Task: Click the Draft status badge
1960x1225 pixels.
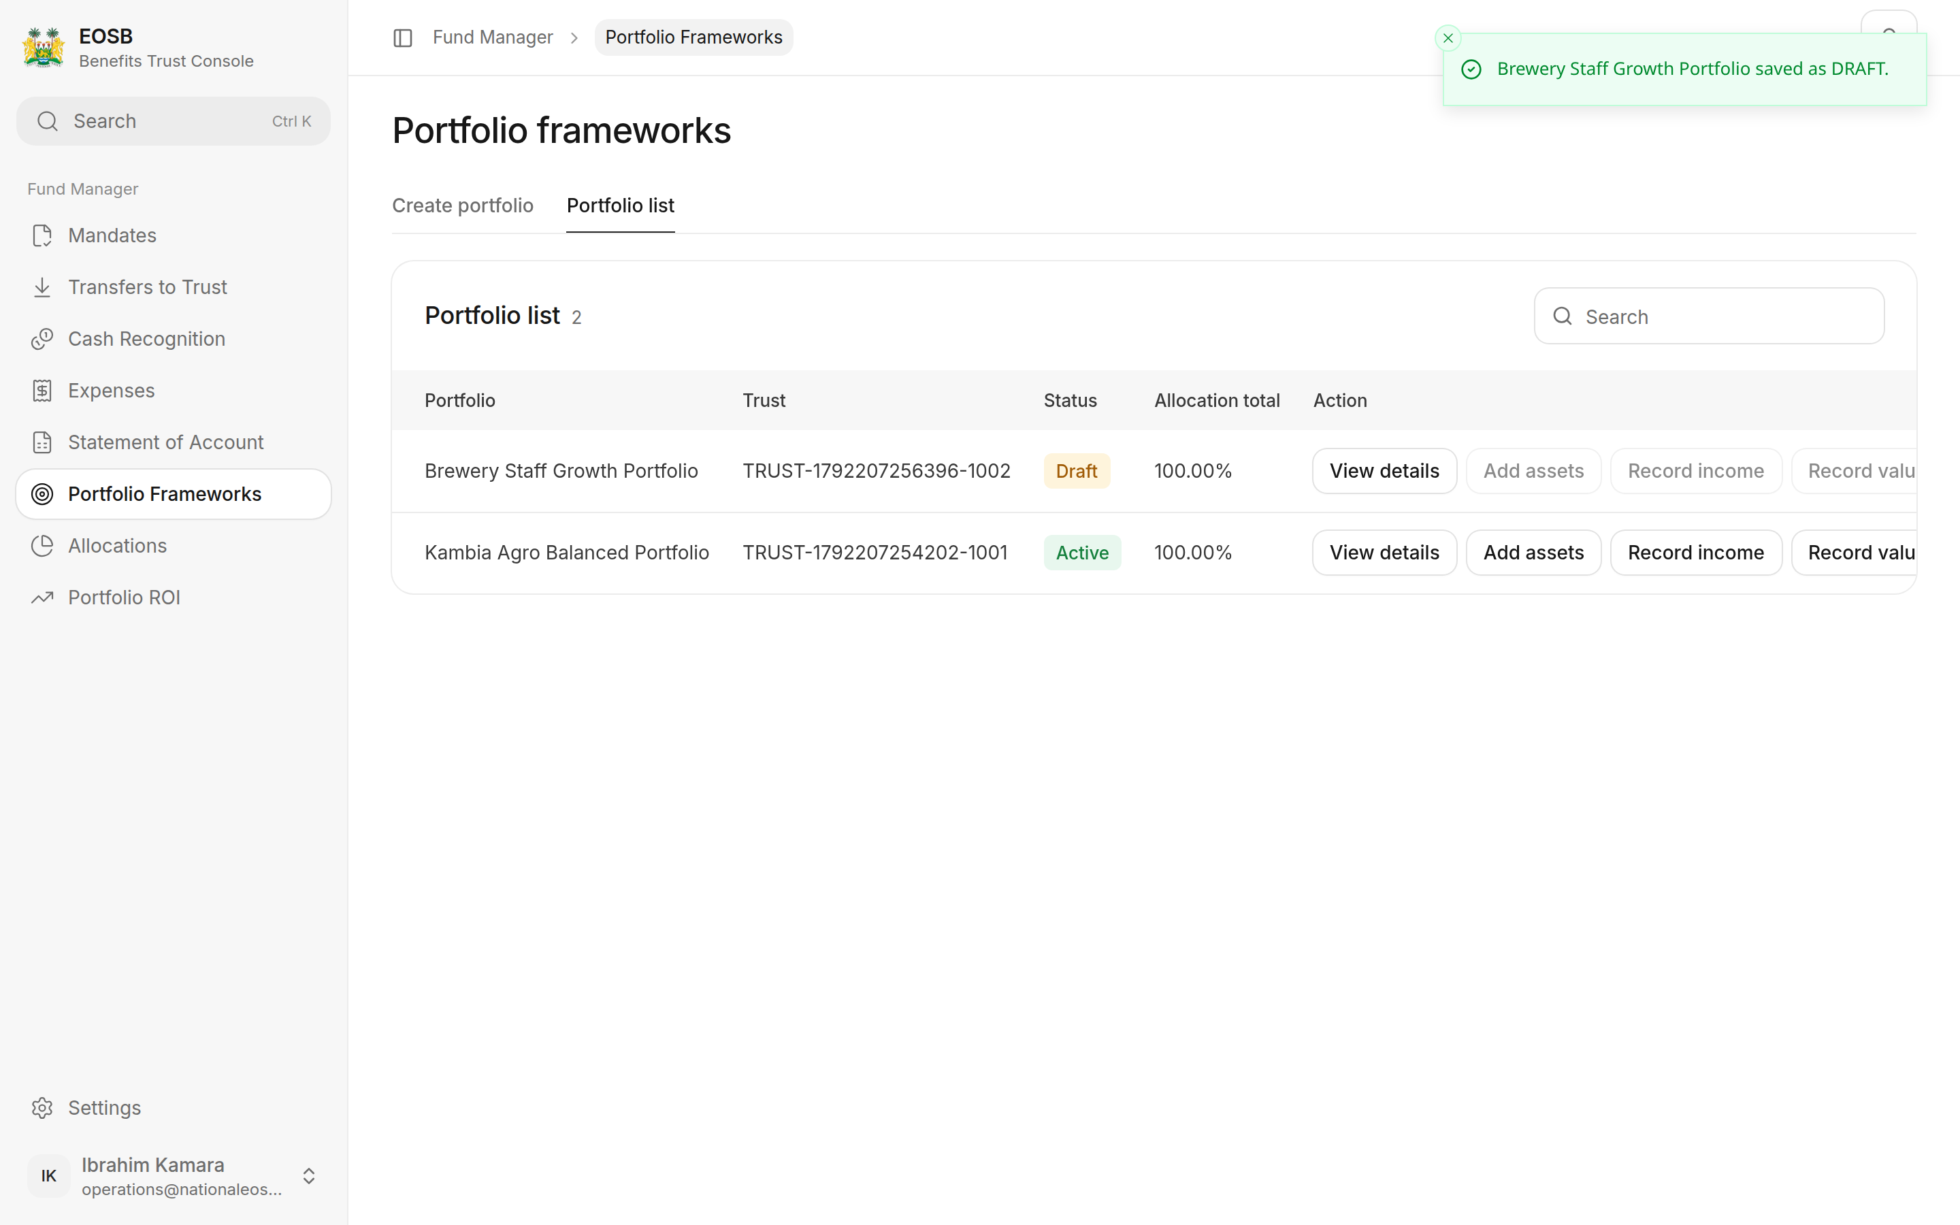Action: pos(1077,471)
